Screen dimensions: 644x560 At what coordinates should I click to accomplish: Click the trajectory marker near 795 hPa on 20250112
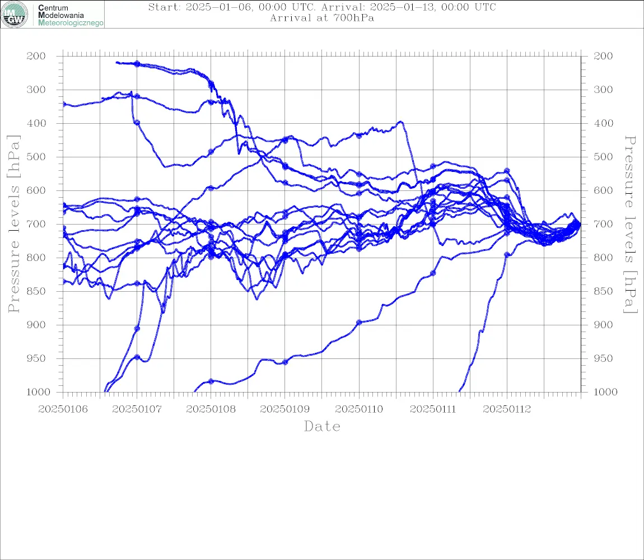pos(507,255)
